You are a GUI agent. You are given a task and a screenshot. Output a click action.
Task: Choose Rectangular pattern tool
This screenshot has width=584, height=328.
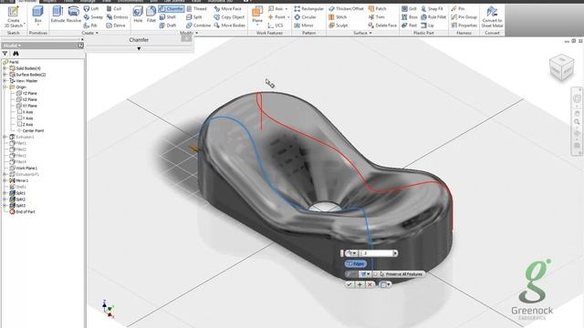point(308,8)
